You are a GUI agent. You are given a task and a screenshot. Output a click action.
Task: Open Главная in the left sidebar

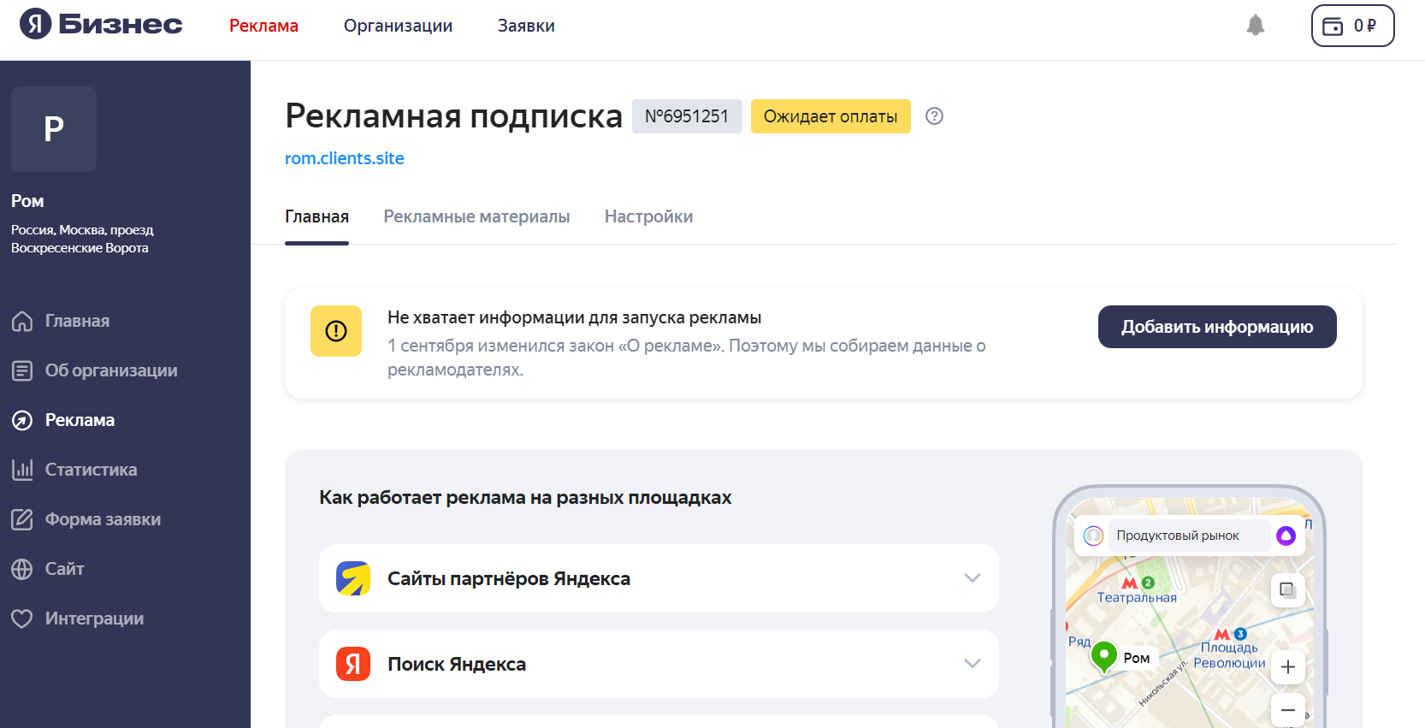click(x=77, y=321)
